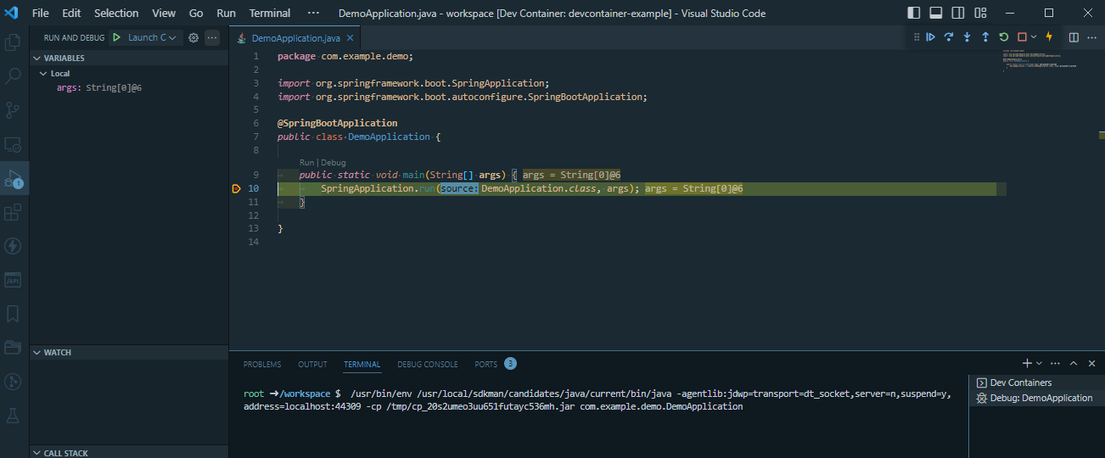Open dropdown arrow next to stop button

[1034, 37]
